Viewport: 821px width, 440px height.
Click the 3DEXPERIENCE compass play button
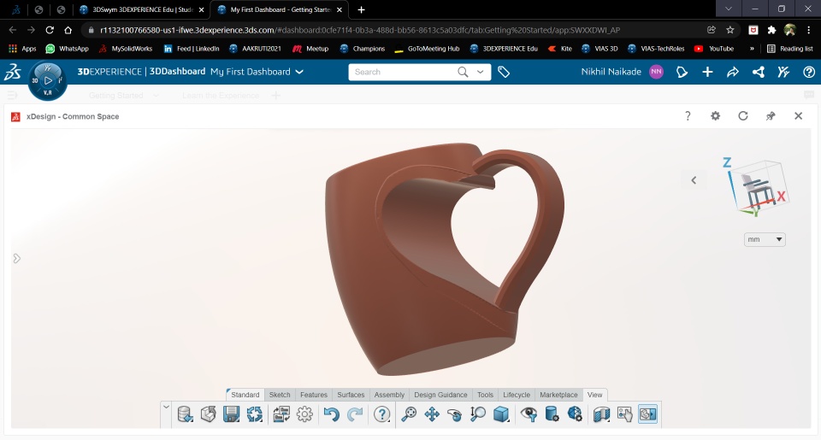(x=48, y=80)
